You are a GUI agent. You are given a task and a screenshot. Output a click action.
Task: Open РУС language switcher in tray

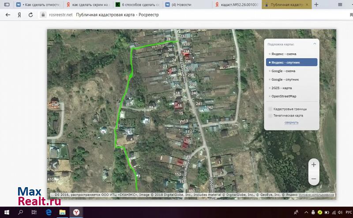point(348,212)
